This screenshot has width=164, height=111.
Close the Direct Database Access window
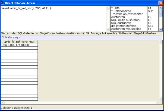161,3
